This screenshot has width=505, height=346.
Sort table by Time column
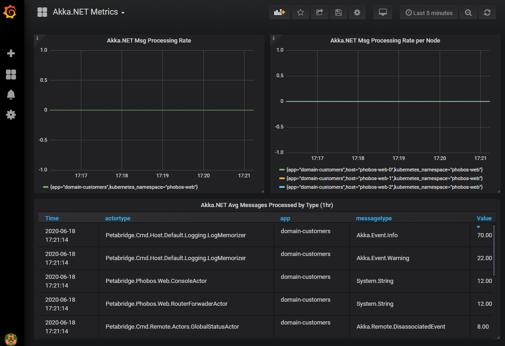point(52,218)
